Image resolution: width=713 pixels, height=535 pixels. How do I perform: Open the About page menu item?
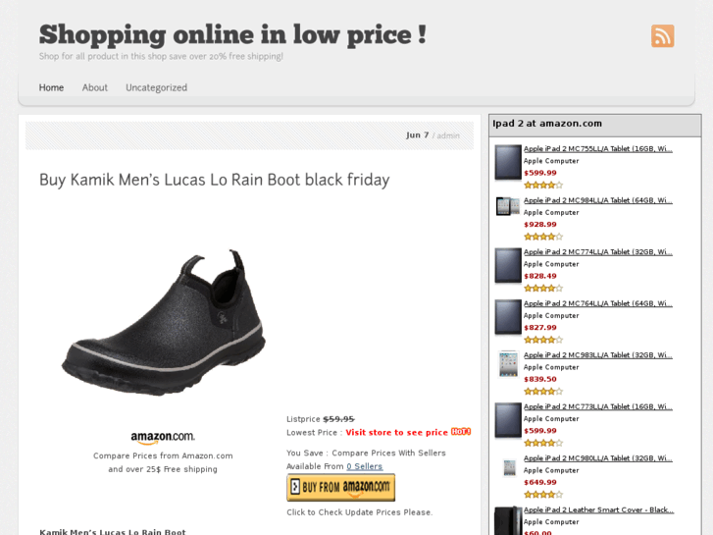coord(95,87)
